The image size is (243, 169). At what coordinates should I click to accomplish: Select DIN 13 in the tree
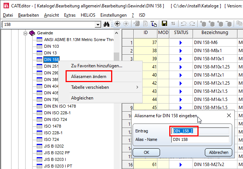(50, 53)
